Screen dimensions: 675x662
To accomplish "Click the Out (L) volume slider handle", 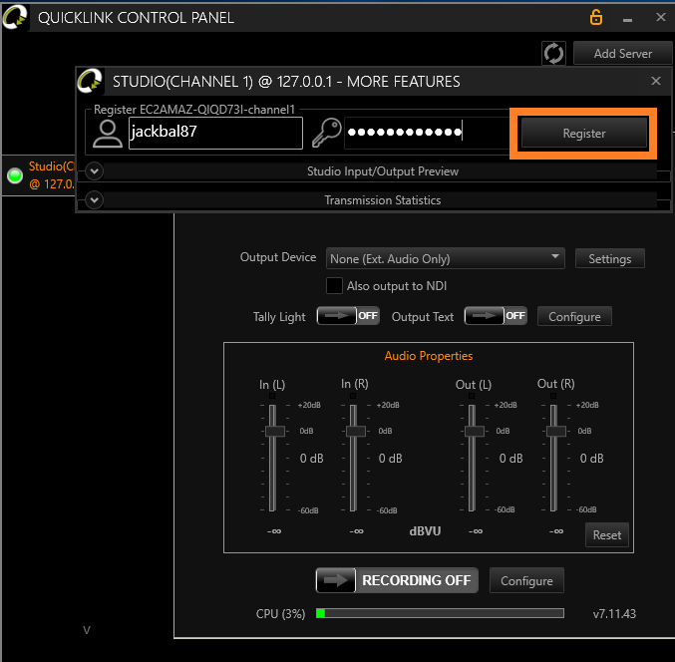I will (x=475, y=431).
